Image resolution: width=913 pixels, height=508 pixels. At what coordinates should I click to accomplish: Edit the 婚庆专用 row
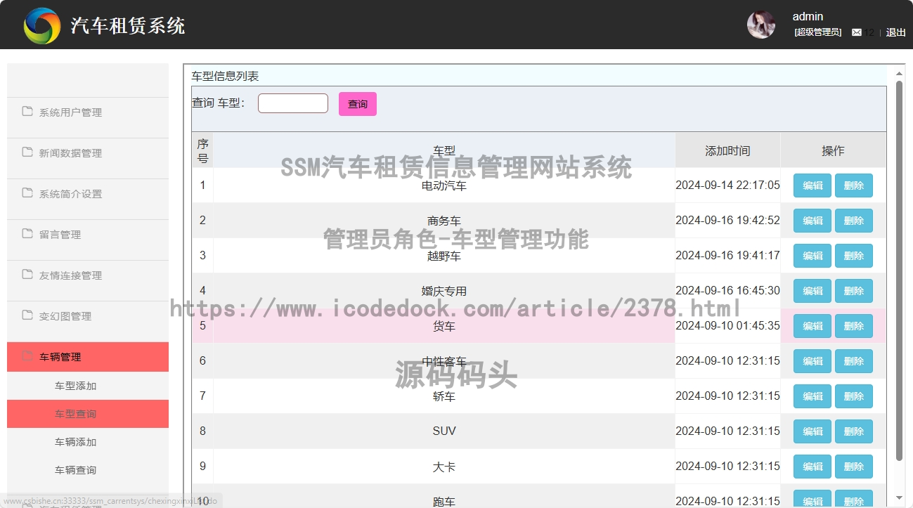pyautogui.click(x=812, y=291)
